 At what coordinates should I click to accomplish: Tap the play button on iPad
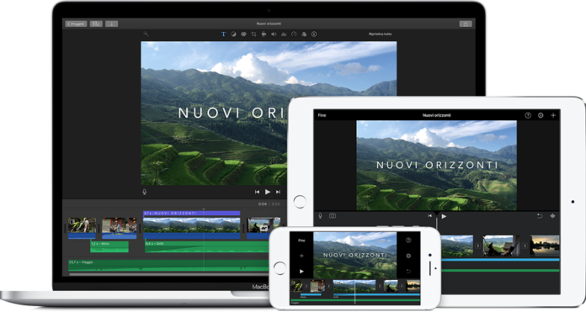444,216
